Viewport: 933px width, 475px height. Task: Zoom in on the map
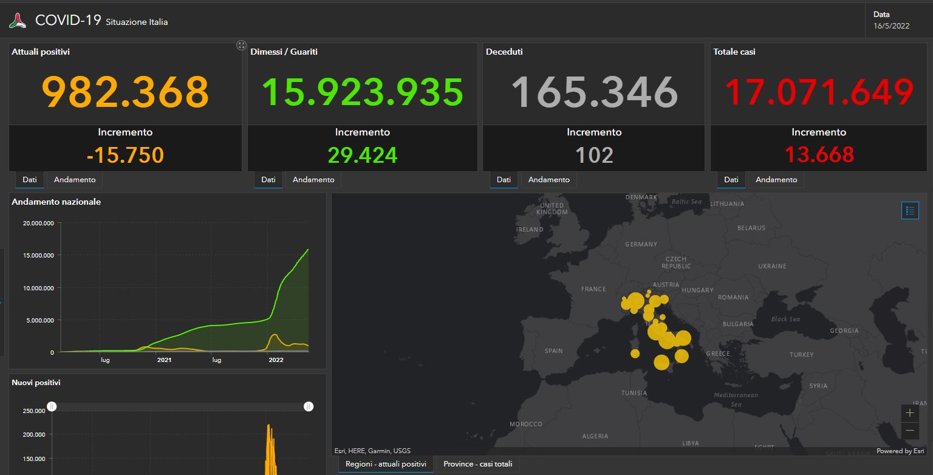click(910, 413)
